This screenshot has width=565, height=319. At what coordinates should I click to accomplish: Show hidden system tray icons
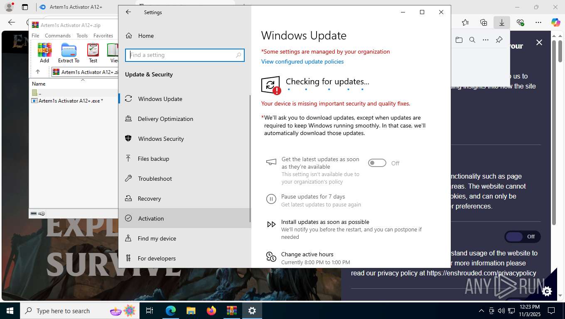coord(481,311)
